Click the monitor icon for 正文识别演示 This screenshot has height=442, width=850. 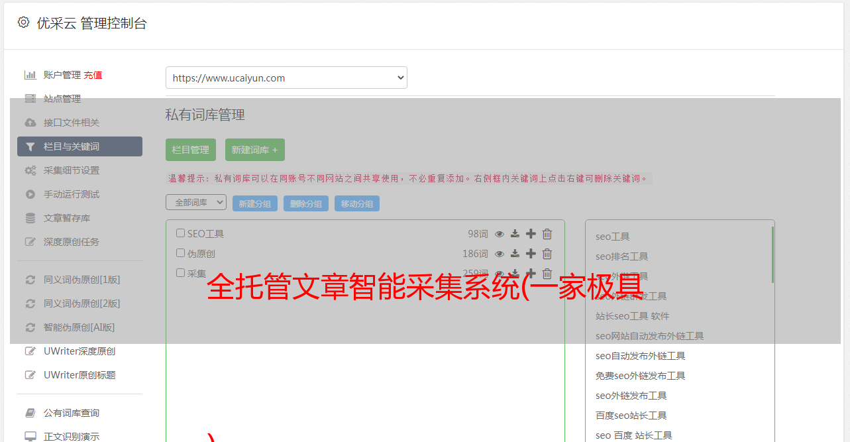[x=30, y=437]
